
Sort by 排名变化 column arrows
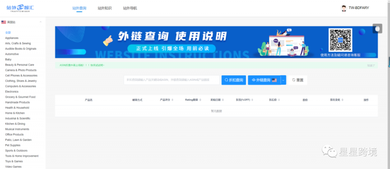coord(342,100)
